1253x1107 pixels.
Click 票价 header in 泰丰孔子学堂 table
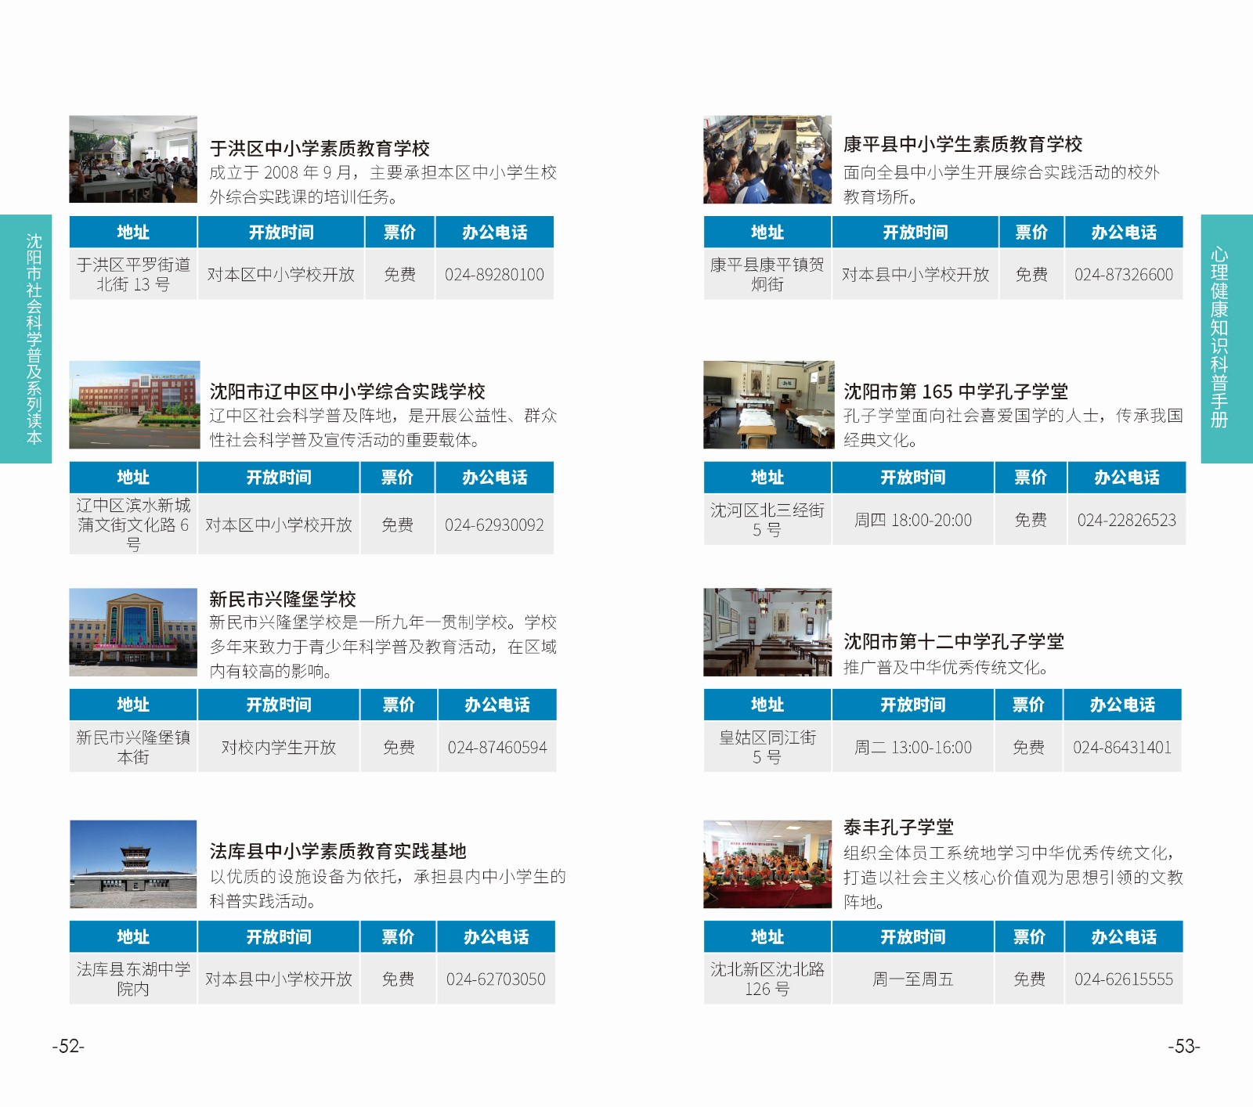tap(1030, 937)
